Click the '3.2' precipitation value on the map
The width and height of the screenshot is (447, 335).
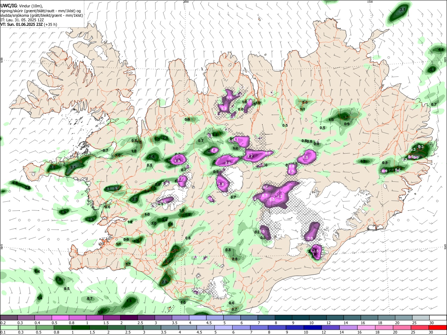click(116, 188)
